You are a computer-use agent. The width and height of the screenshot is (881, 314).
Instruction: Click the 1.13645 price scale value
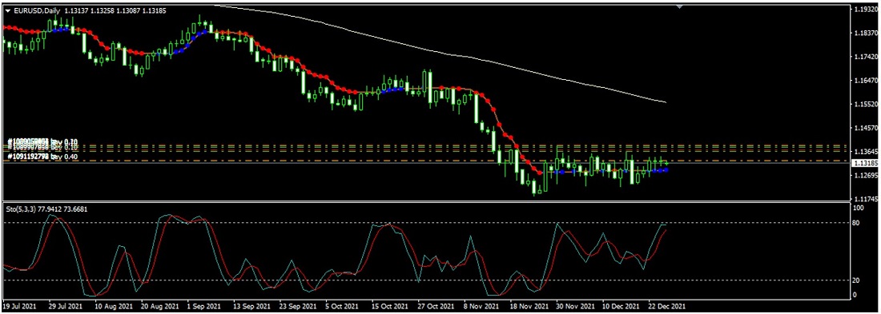pyautogui.click(x=866, y=152)
